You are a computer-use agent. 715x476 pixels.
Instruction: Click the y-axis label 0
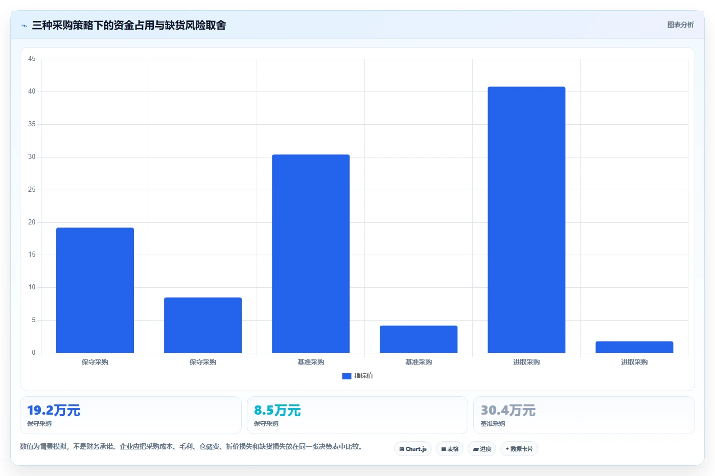pyautogui.click(x=34, y=353)
